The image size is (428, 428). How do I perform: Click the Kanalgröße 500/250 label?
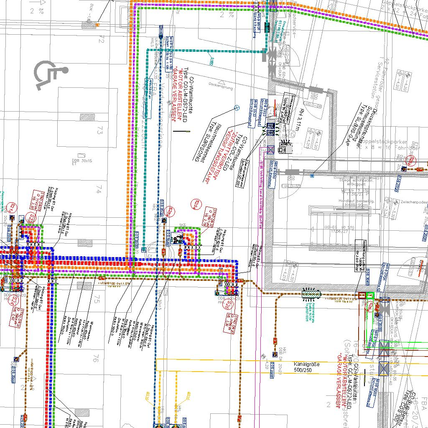pyautogui.click(x=306, y=367)
